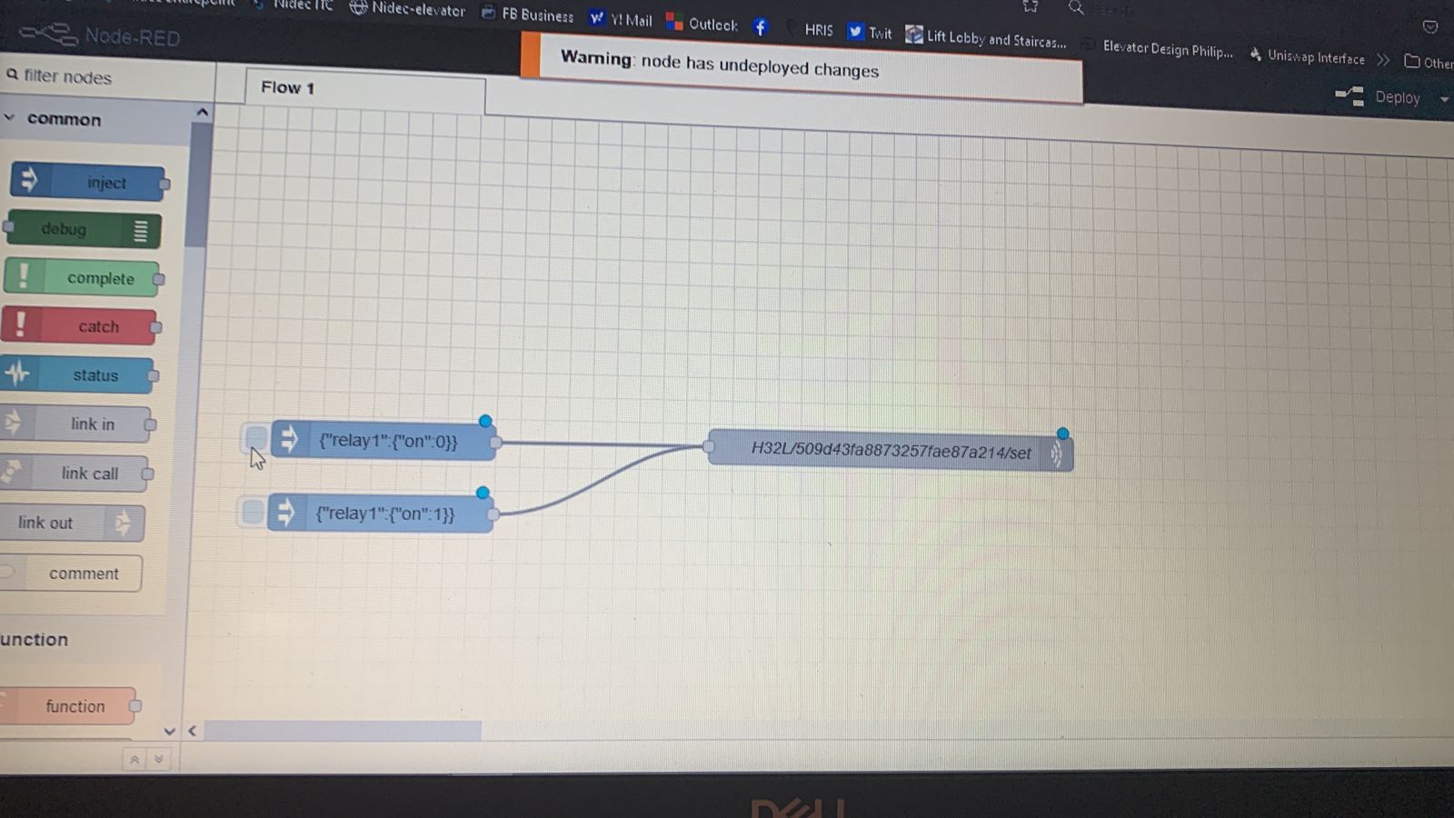Pick the link call node
Screen dimensions: 1454x818
80,474
